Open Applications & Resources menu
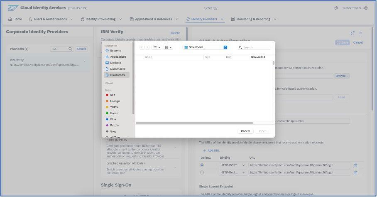 tap(151, 19)
